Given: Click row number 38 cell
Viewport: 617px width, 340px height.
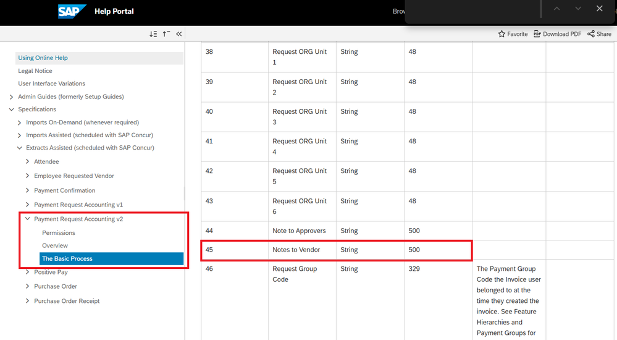Looking at the screenshot, I should click(x=235, y=57).
